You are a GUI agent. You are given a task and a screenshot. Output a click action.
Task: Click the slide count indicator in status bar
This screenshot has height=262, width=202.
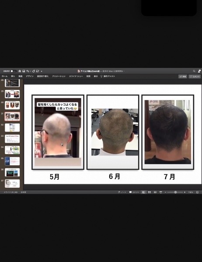[10, 192]
